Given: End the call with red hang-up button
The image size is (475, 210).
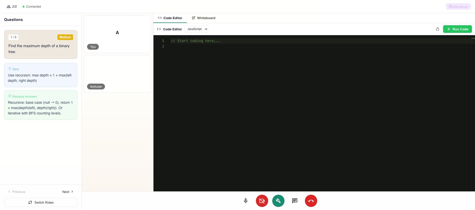Looking at the screenshot, I should tap(311, 201).
